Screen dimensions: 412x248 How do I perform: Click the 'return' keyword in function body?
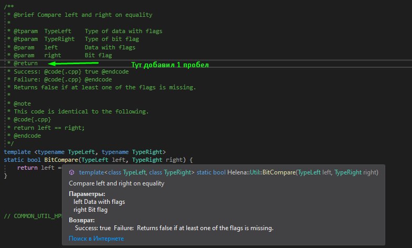[27, 168]
